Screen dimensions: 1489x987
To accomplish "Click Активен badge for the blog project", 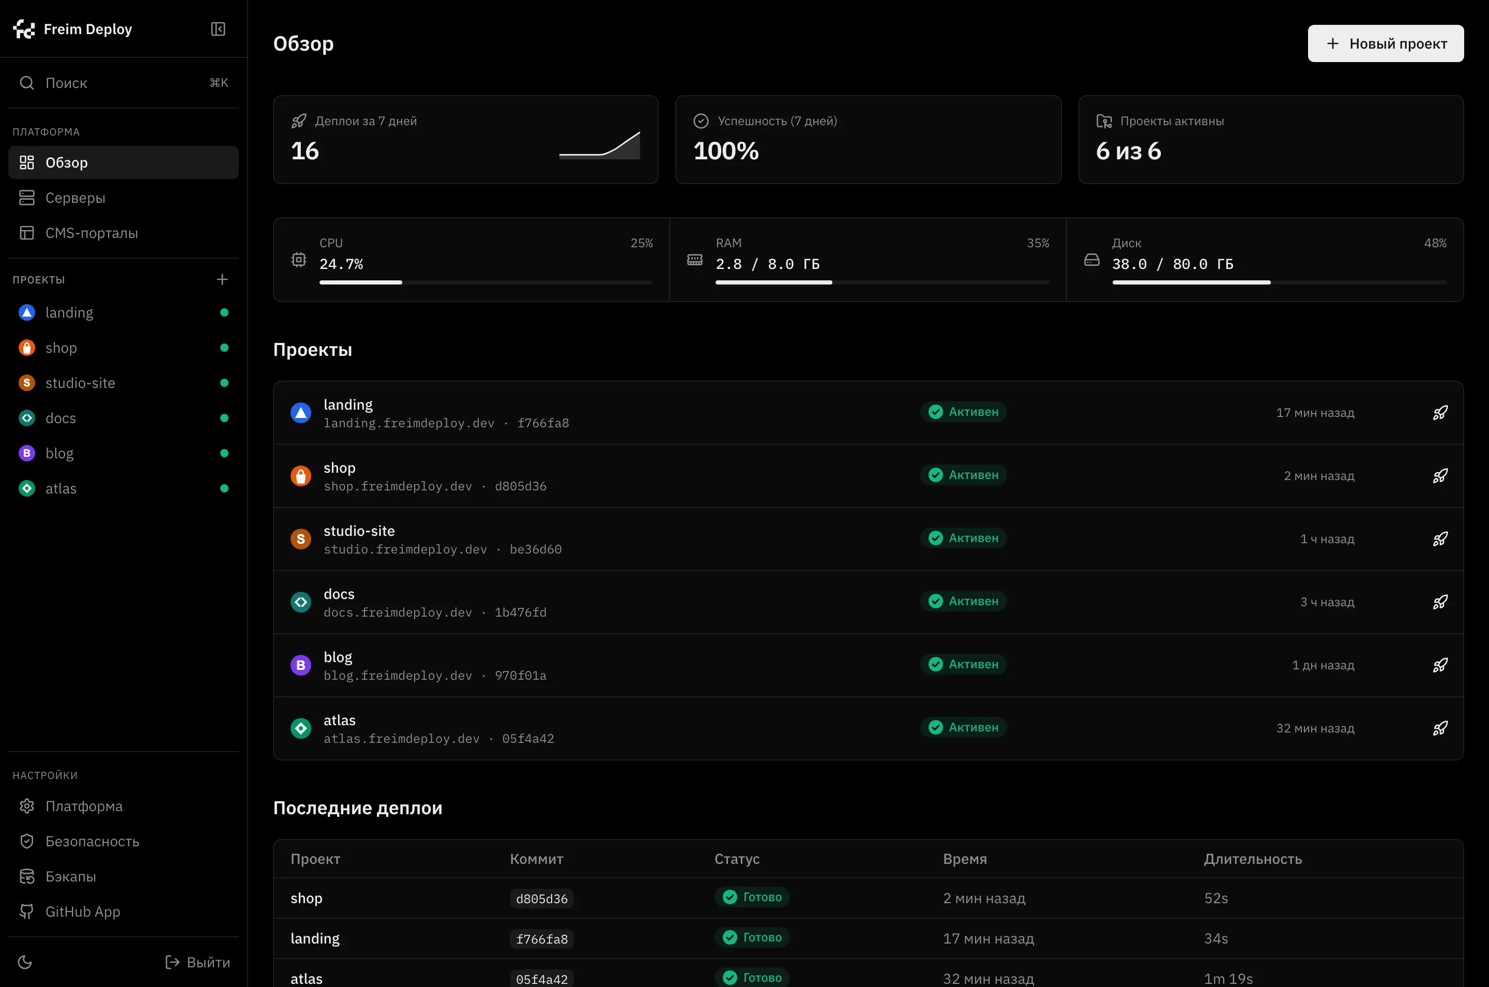I will tap(963, 664).
